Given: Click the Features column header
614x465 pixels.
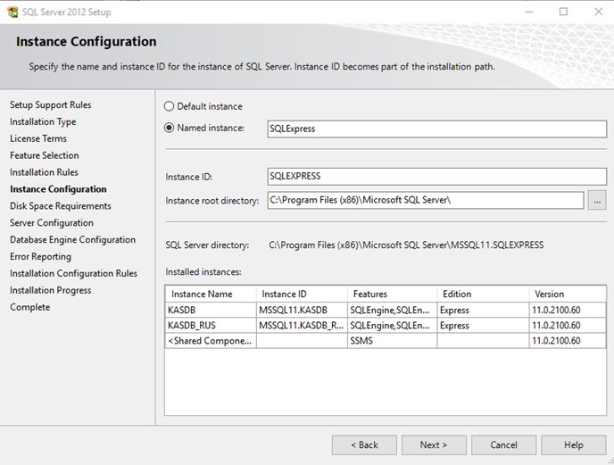Looking at the screenshot, I should tap(393, 294).
